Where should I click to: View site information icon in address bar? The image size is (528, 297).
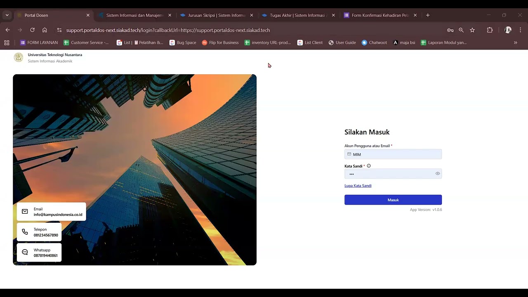pyautogui.click(x=59, y=30)
